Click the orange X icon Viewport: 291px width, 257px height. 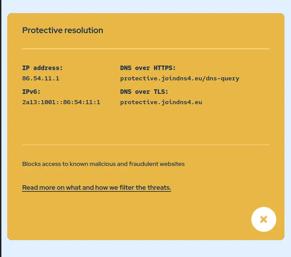(263, 219)
